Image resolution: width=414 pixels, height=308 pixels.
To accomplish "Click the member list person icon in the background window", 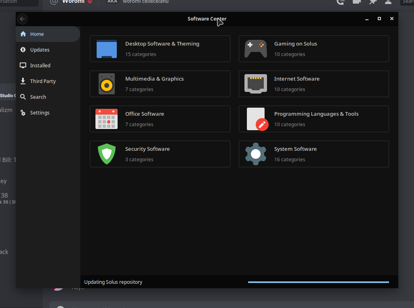I will pyautogui.click(x=388, y=2).
